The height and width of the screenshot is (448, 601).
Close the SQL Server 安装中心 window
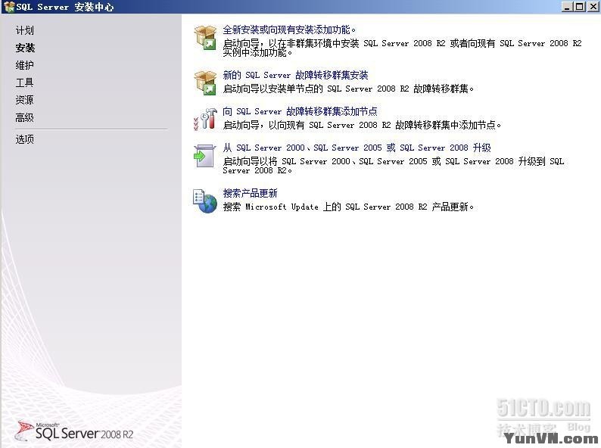pyautogui.click(x=592, y=7)
